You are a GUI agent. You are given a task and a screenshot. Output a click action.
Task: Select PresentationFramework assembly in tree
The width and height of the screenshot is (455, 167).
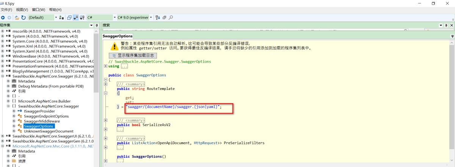53,66
